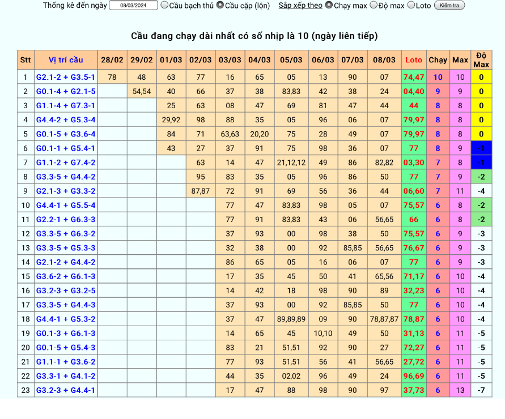This screenshot has height=419, width=505.
Task: Open the 'G2.1-2 + G3.5-1' position link
Action: tap(66, 77)
